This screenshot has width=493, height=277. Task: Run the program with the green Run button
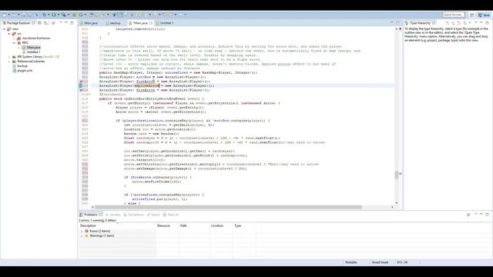[x=54, y=15]
